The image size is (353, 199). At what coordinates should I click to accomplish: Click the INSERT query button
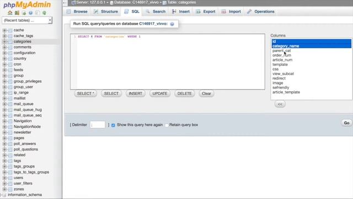(135, 93)
